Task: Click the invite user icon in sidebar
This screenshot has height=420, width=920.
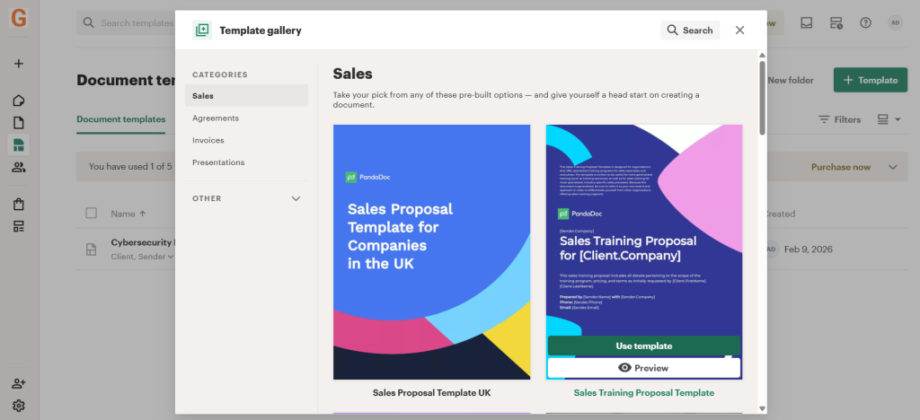Action: pos(19,383)
